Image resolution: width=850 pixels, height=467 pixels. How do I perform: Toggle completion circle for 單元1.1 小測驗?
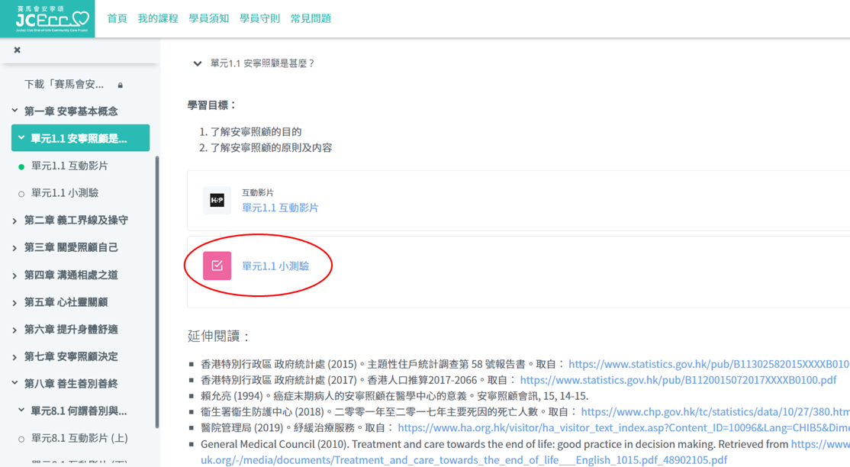pyautogui.click(x=21, y=194)
